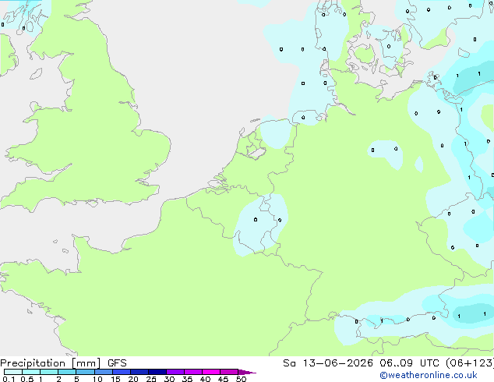
Task: Click the '06..09' time range text
Action: point(396,363)
